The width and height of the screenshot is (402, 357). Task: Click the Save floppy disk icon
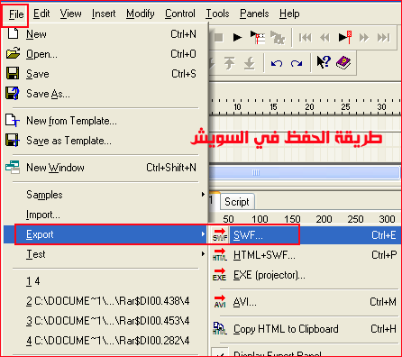13,73
